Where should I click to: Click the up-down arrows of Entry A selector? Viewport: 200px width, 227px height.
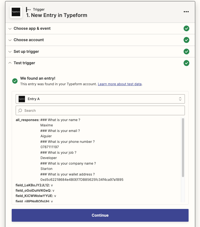click(x=180, y=99)
